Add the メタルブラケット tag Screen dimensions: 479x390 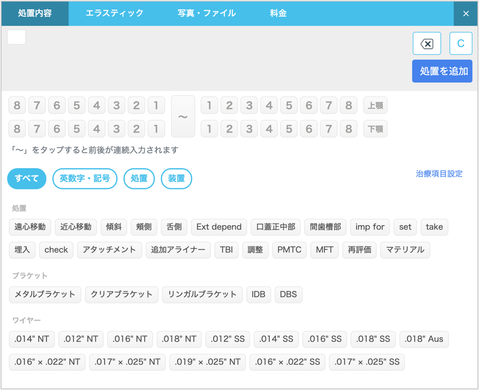pos(45,294)
